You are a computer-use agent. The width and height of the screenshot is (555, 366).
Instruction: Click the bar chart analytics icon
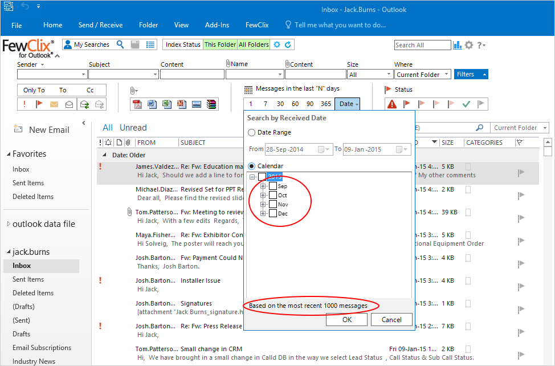pyautogui.click(x=458, y=45)
